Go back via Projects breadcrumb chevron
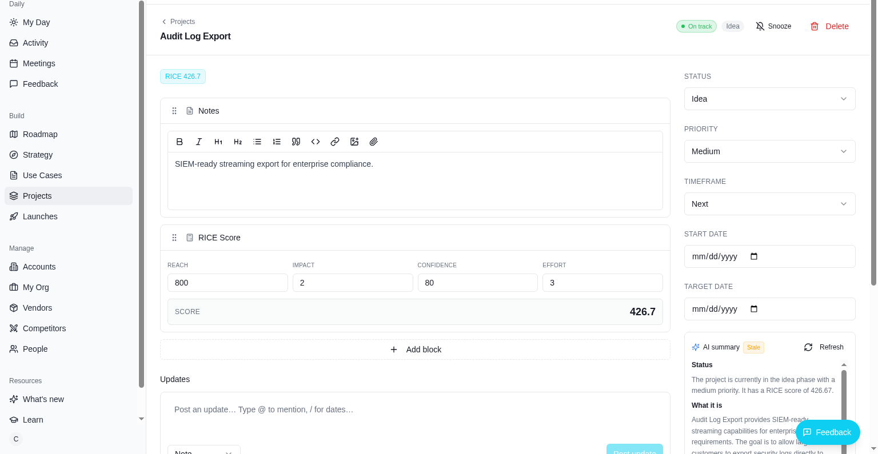This screenshot has width=878, height=454. tap(164, 22)
